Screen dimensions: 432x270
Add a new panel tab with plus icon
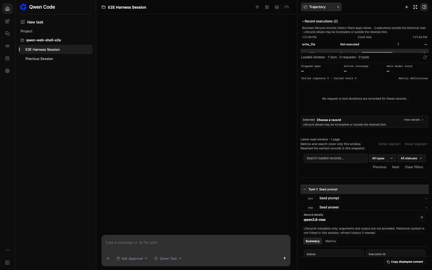406,7
